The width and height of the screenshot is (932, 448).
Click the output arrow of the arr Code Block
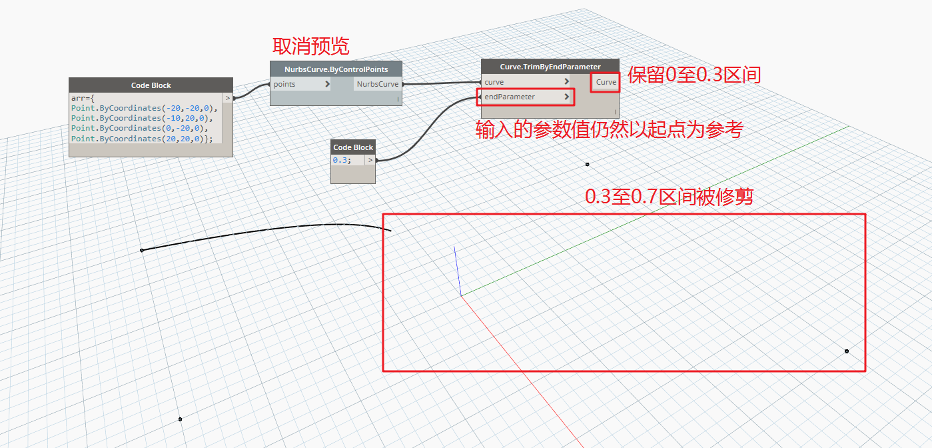pos(228,98)
